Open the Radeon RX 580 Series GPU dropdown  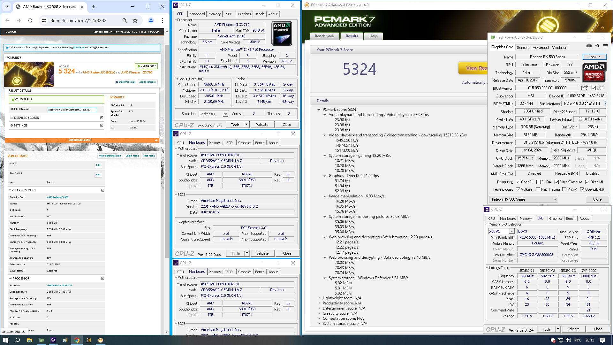524,199
